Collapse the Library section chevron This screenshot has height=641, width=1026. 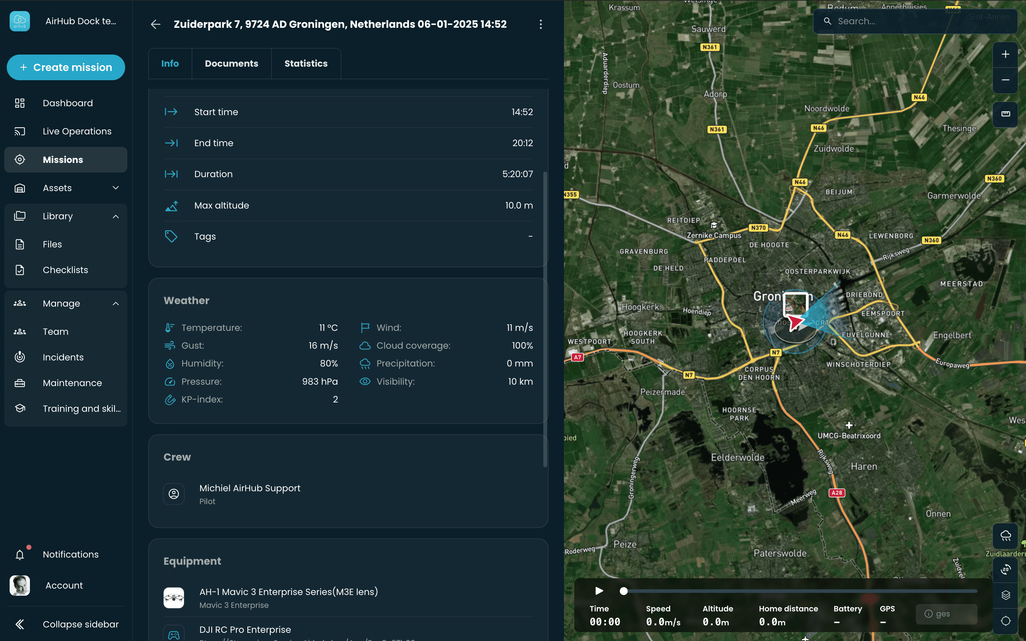point(116,216)
